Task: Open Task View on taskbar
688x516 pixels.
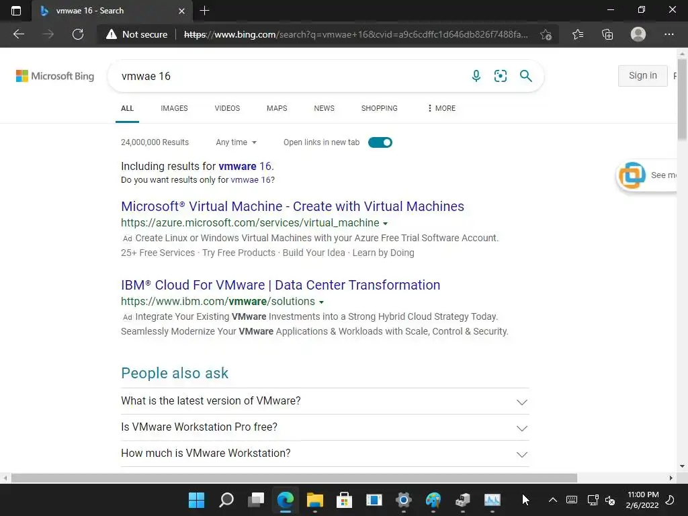Action: (x=256, y=500)
